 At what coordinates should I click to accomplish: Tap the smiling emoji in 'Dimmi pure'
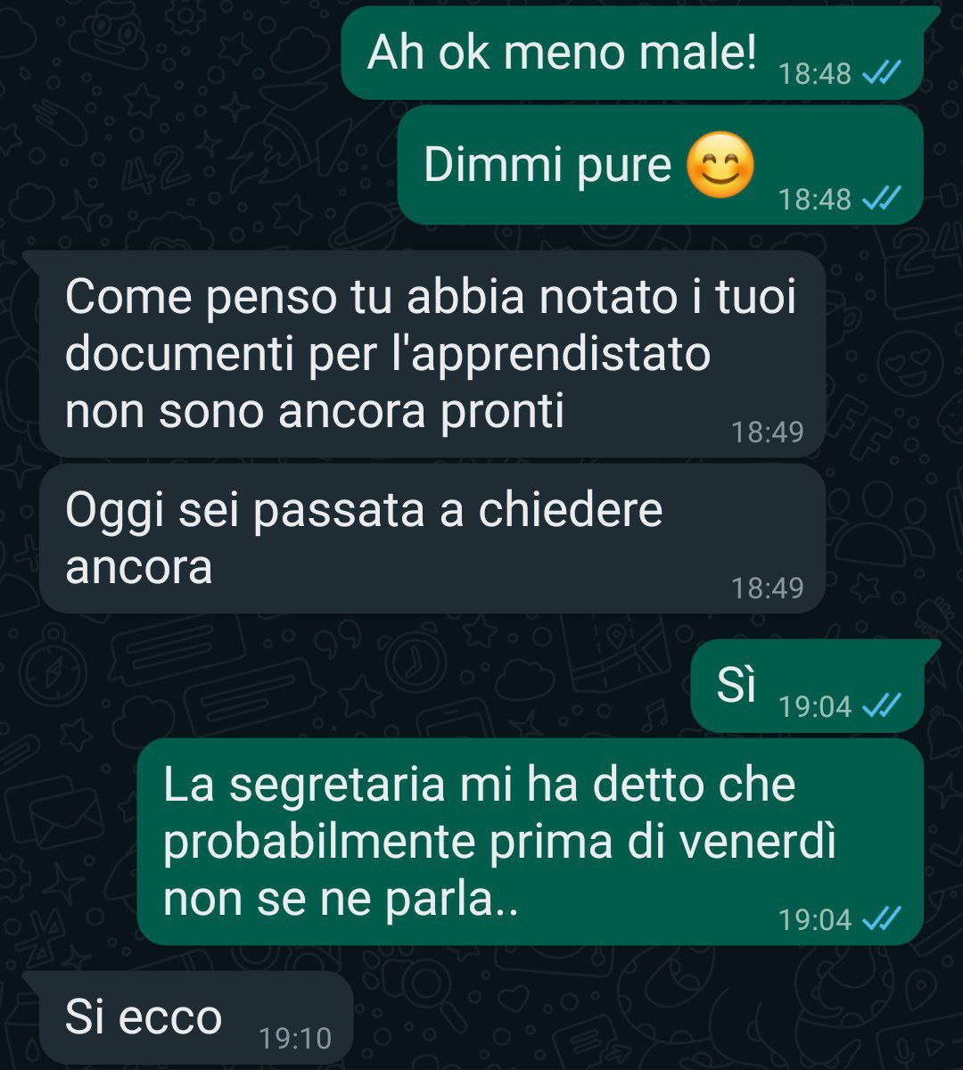click(720, 165)
